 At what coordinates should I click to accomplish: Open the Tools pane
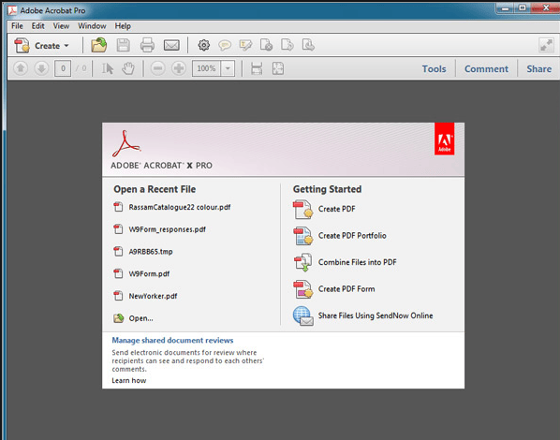click(x=434, y=68)
